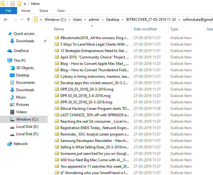Open Downloads under This PC
Viewport: 213px width, 175px height.
coord(25,90)
